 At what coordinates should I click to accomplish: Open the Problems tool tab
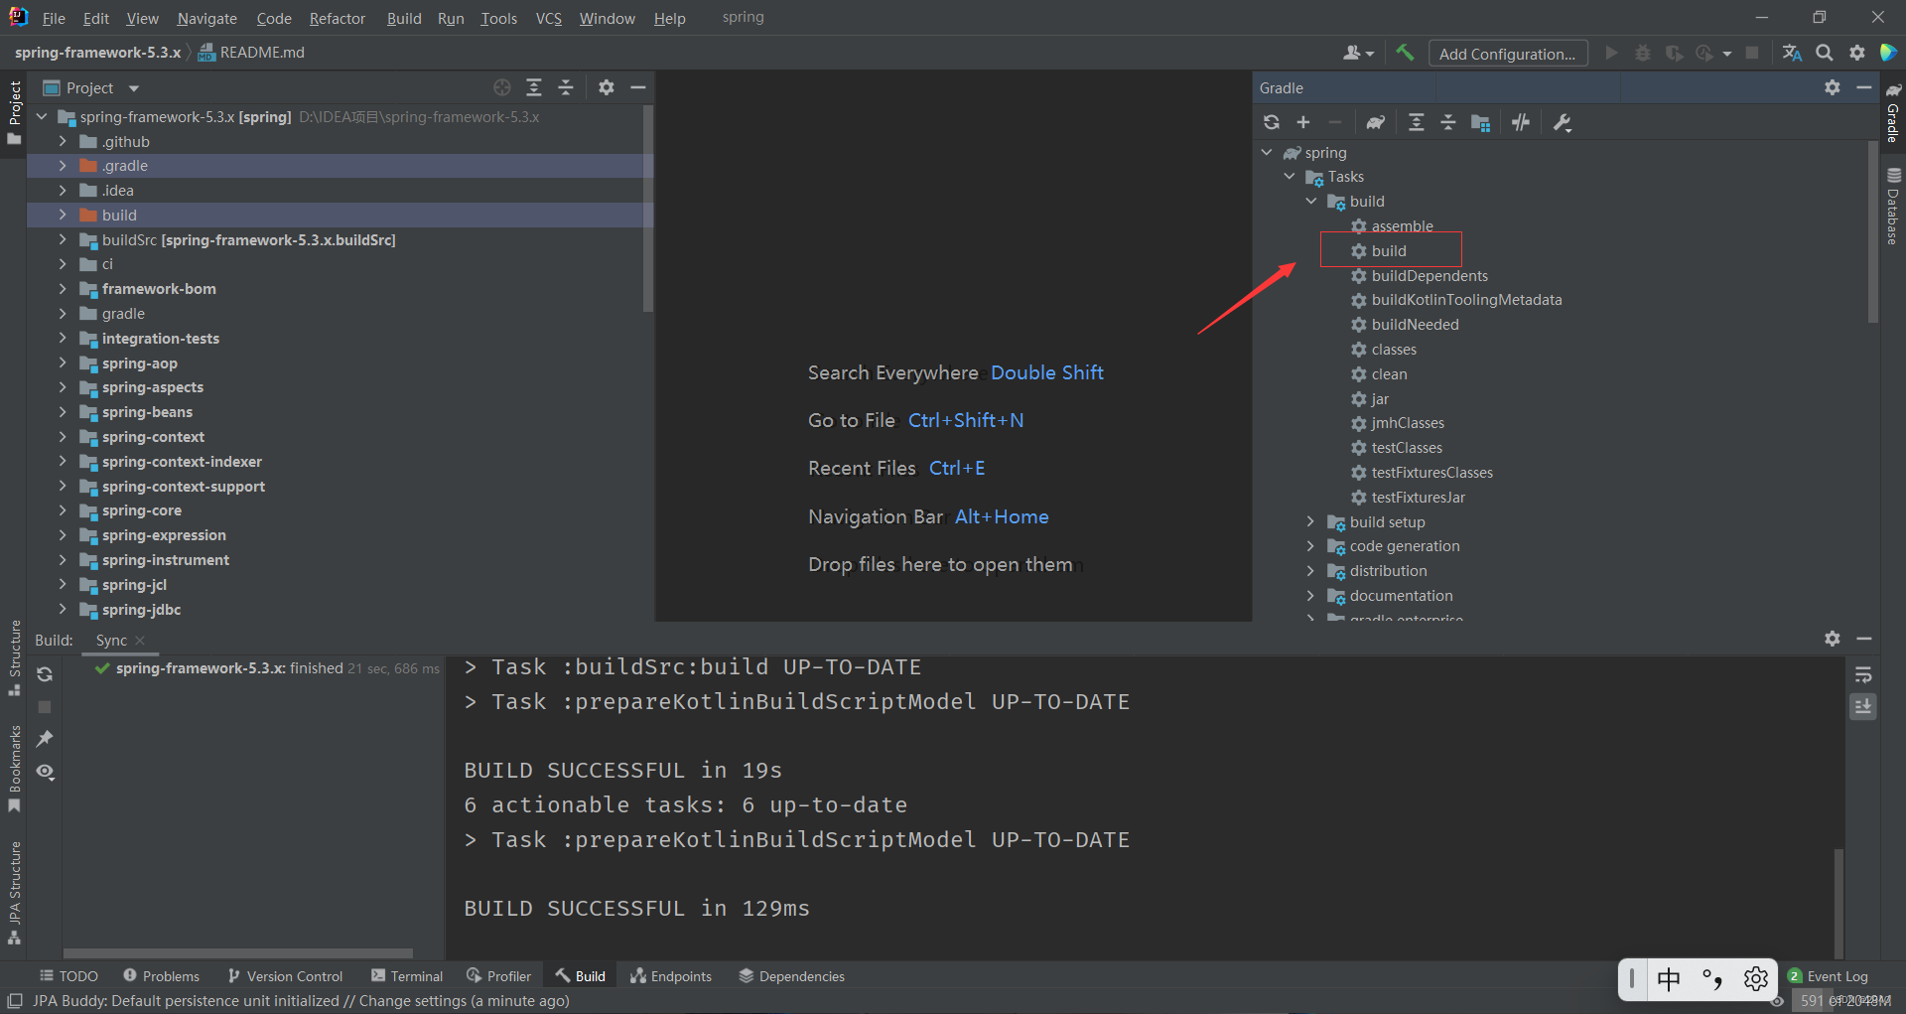161,976
